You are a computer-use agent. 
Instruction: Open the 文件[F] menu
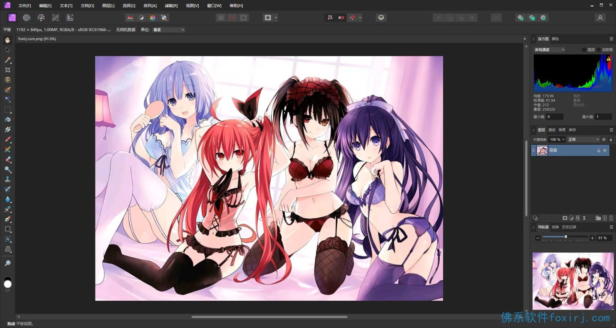tap(25, 6)
